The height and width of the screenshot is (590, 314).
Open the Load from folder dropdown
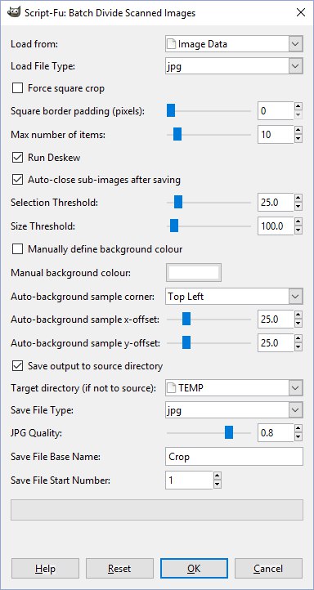coord(234,44)
